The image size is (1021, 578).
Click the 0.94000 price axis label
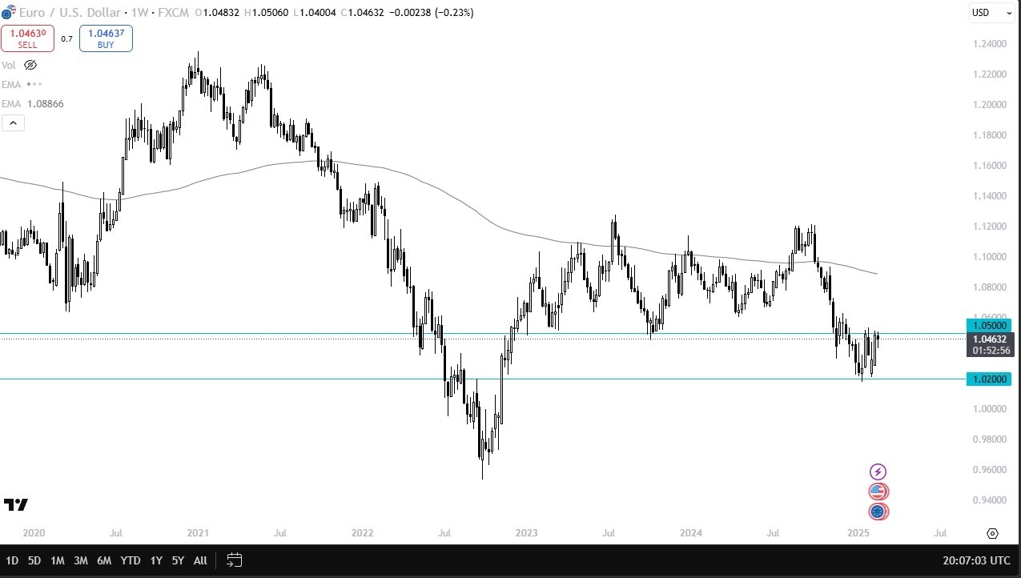tap(990, 500)
